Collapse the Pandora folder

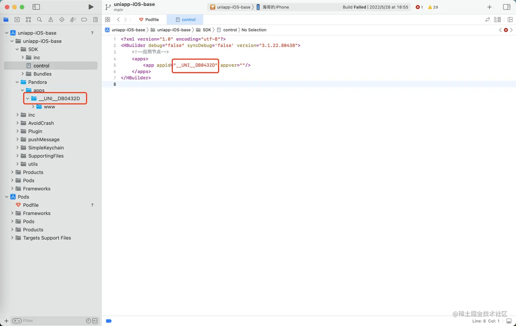17,82
